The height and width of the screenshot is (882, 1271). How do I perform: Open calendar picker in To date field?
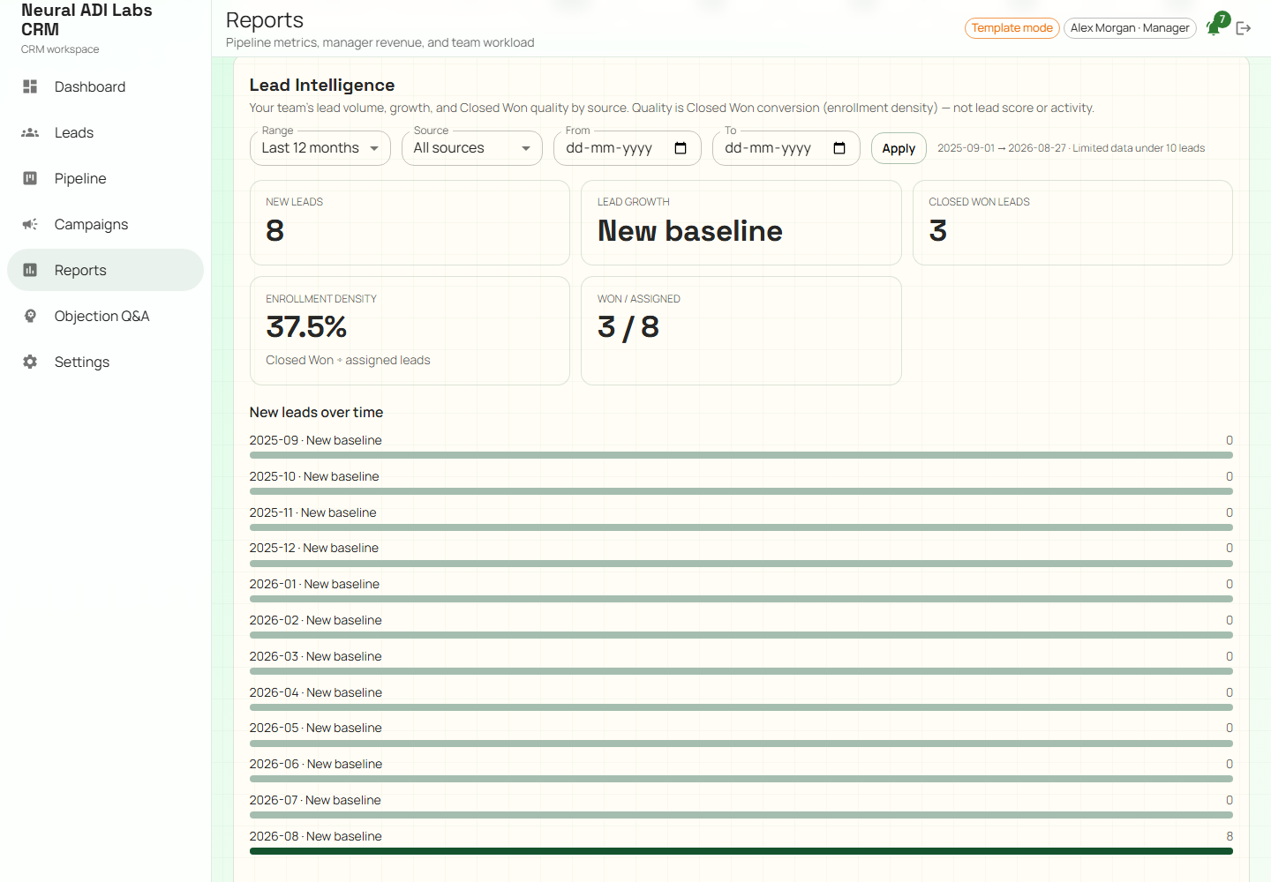839,148
